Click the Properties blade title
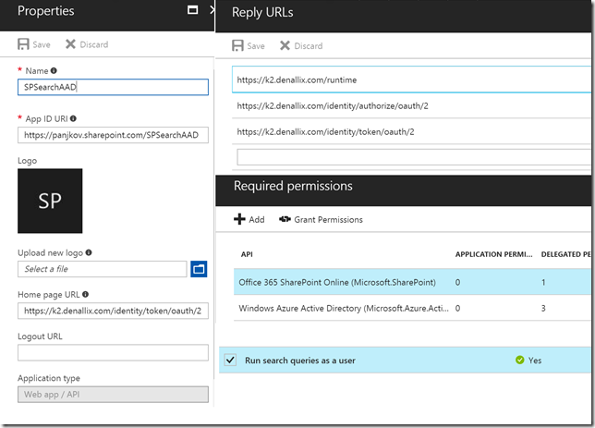 (46, 11)
